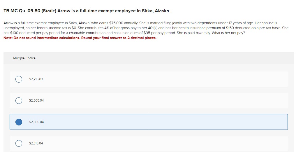The width and height of the screenshot is (296, 152).
Task: Click the $100 charitable contribution amount
Action: pyautogui.click(x=14, y=33)
